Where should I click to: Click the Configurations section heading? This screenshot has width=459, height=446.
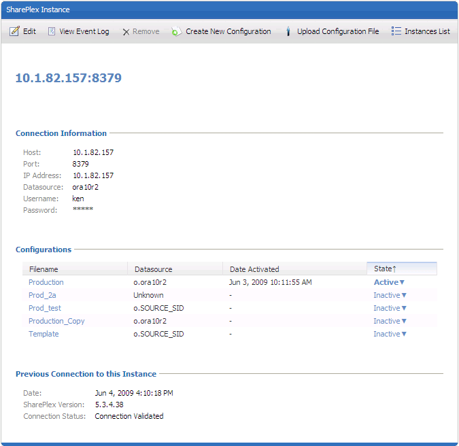[44, 250]
